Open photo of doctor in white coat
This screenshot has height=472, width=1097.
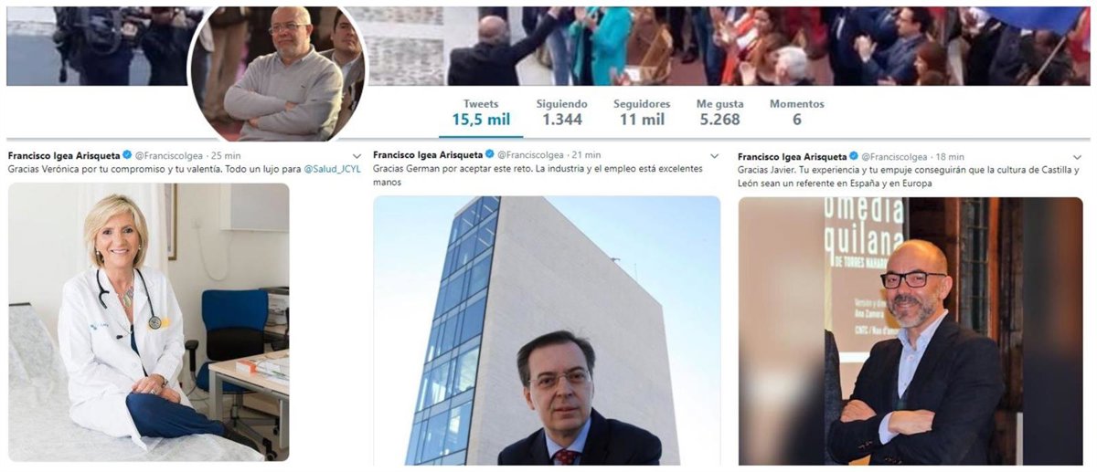pyautogui.click(x=149, y=322)
